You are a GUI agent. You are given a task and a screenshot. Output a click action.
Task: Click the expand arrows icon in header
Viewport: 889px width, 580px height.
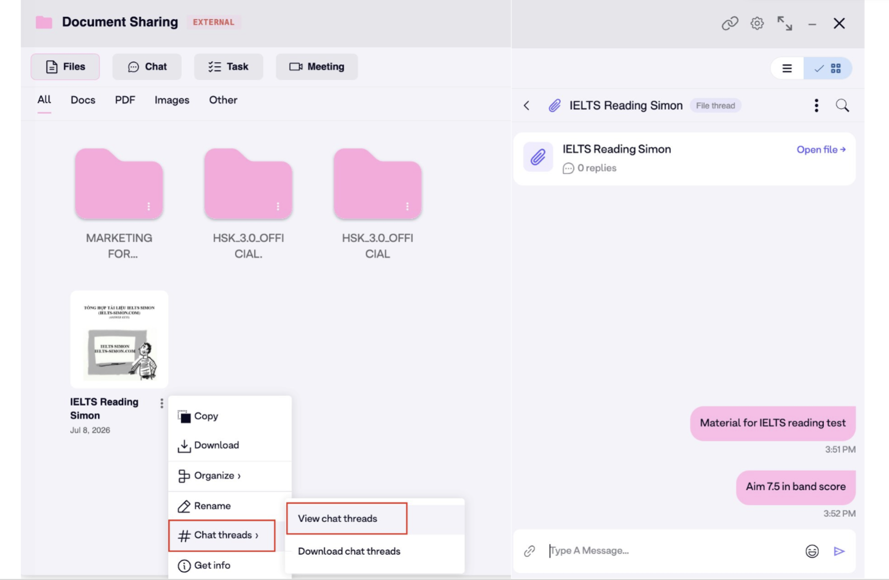point(785,23)
